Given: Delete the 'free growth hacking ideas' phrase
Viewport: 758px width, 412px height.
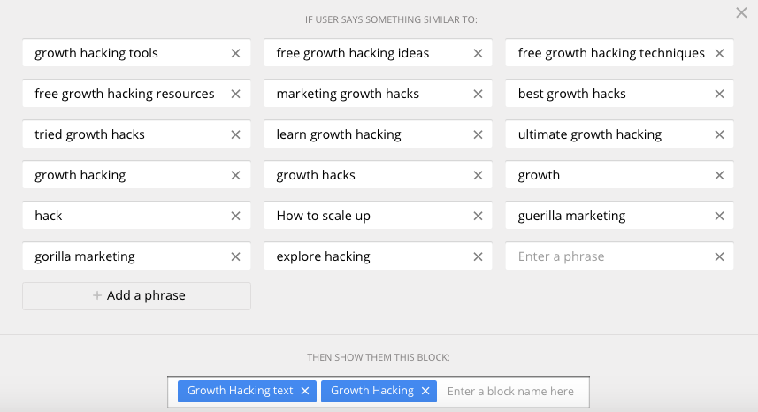Looking at the screenshot, I should pyautogui.click(x=478, y=53).
